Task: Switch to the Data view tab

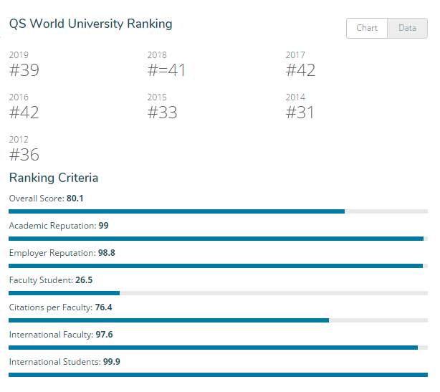Action: (x=407, y=28)
